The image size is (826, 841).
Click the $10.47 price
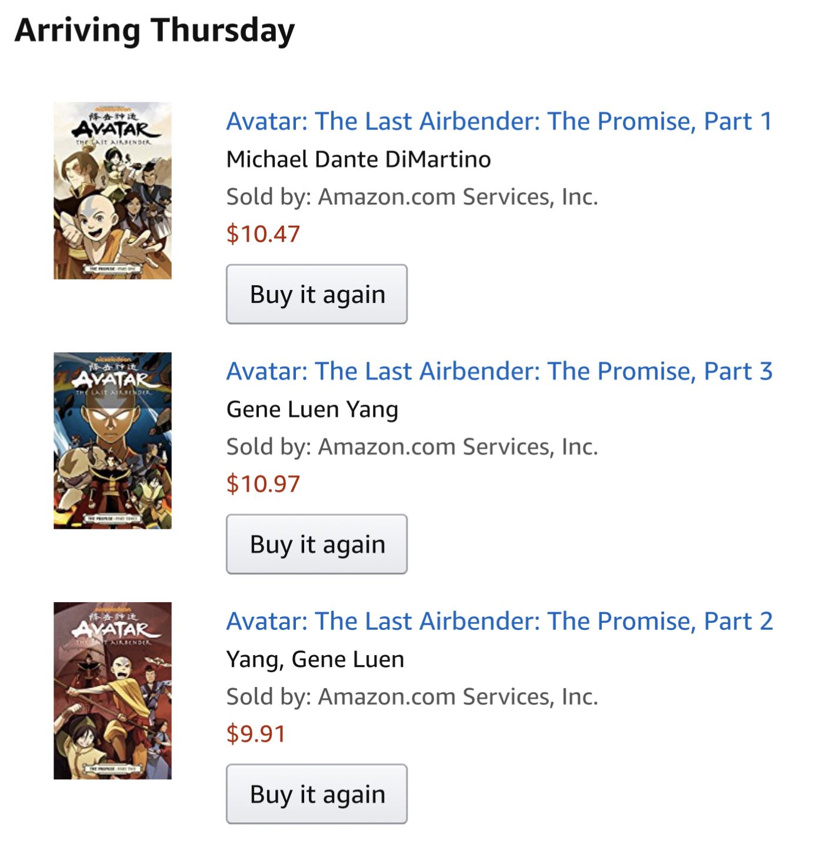pos(263,234)
